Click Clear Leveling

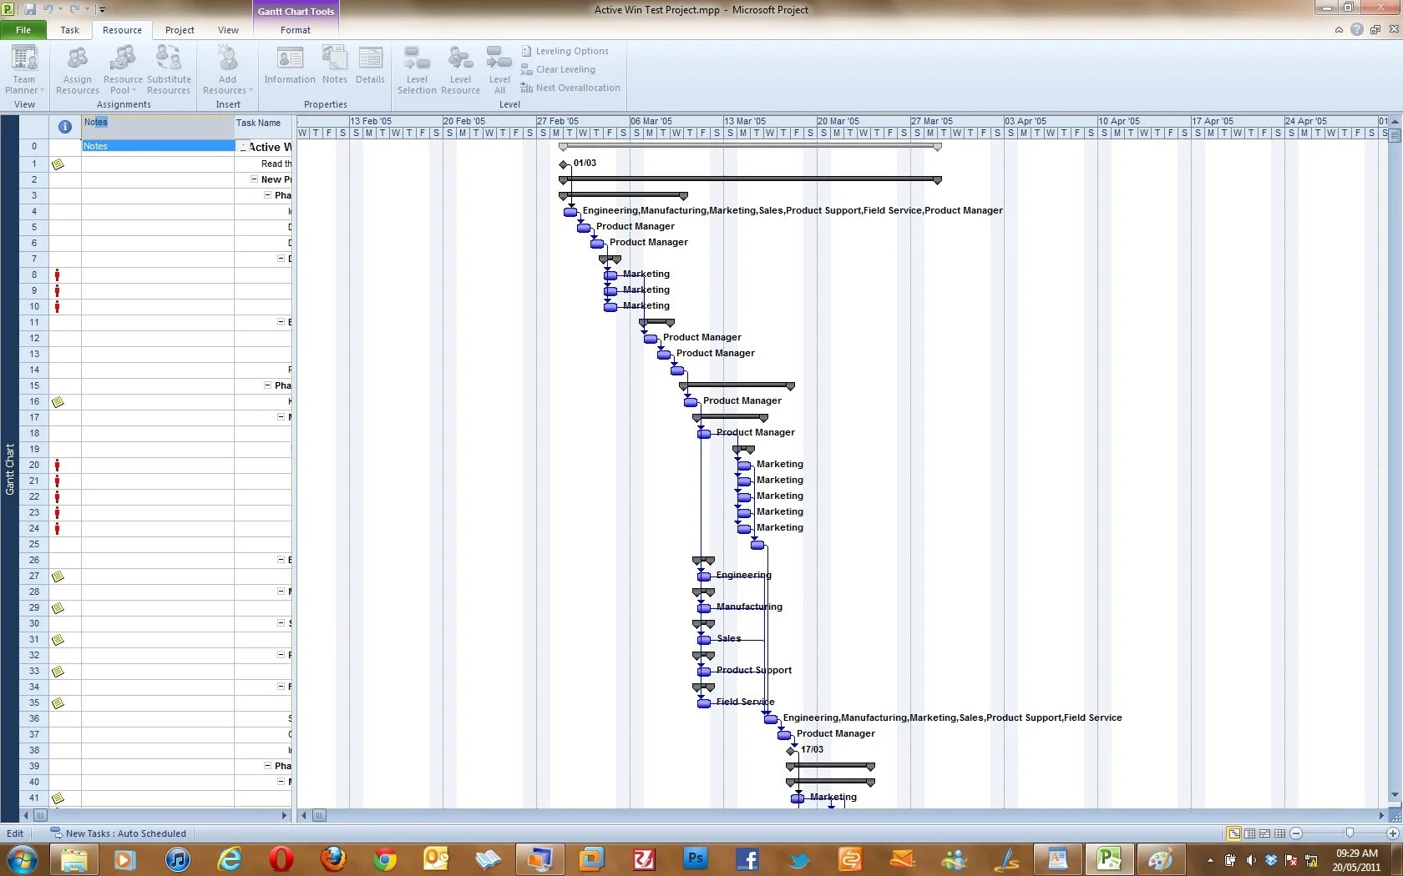point(558,69)
